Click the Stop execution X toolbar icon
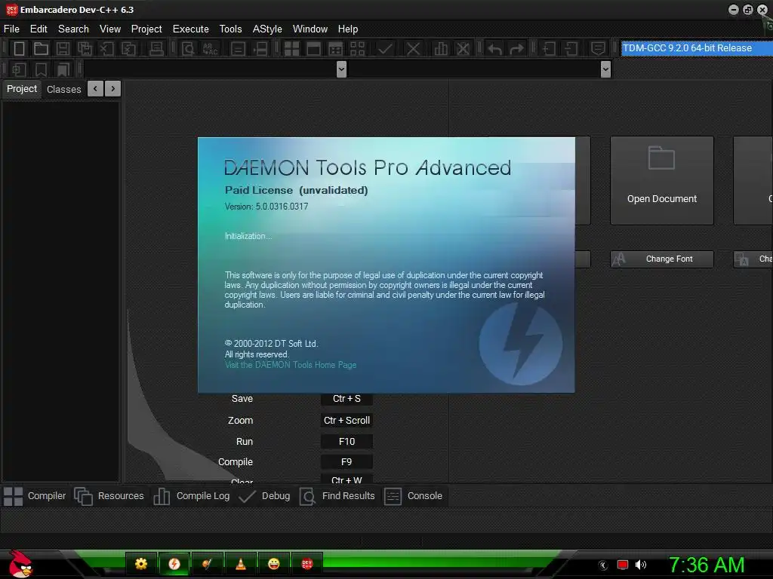 [x=413, y=48]
